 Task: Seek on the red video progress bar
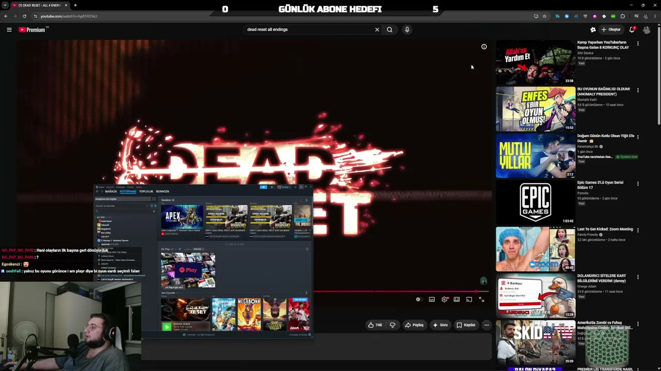(x=402, y=292)
